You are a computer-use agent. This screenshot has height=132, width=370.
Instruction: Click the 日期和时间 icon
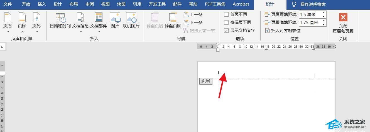60,18
